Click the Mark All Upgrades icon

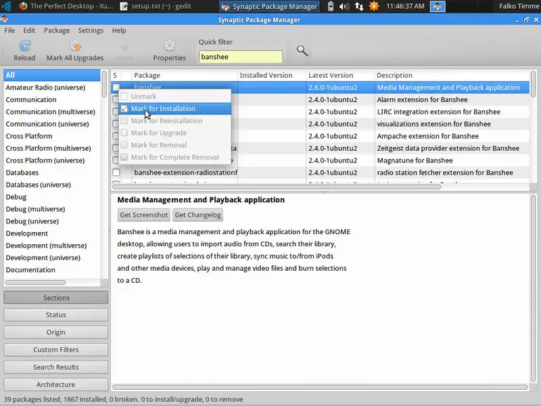(75, 46)
